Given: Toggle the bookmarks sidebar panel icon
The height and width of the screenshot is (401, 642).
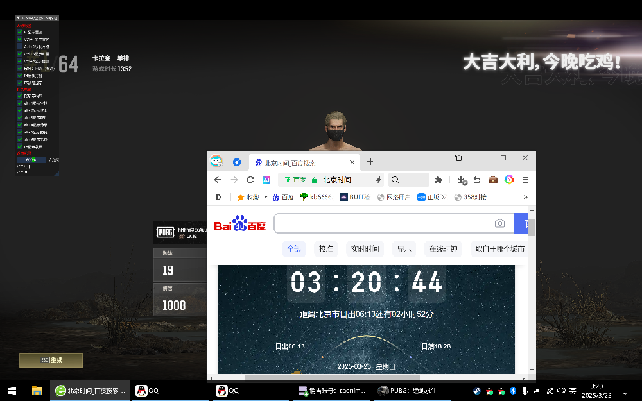Looking at the screenshot, I should coord(219,197).
